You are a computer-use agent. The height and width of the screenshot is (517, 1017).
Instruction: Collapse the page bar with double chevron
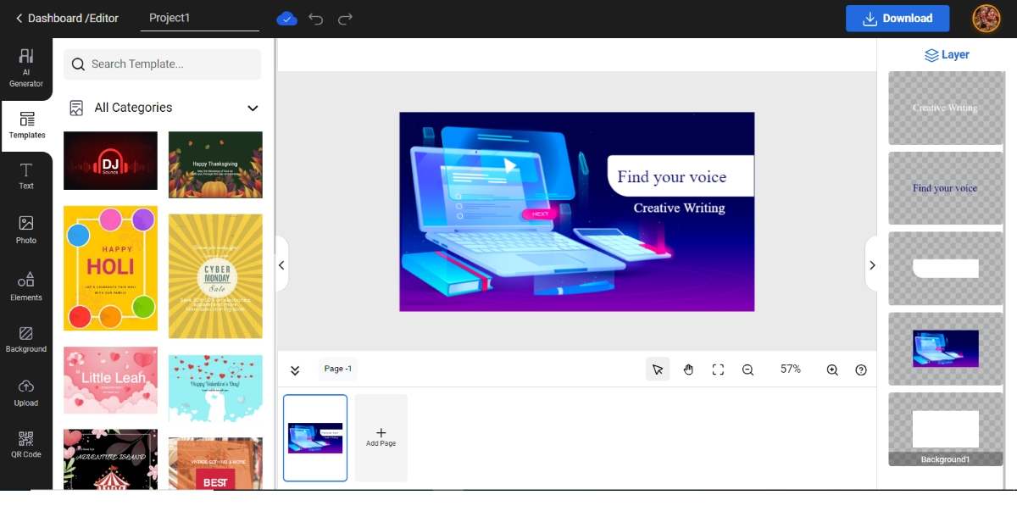tap(295, 370)
